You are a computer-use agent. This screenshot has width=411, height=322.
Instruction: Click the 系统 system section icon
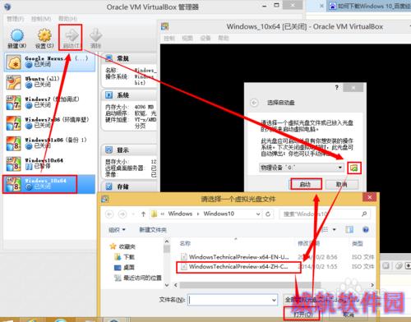(109, 95)
